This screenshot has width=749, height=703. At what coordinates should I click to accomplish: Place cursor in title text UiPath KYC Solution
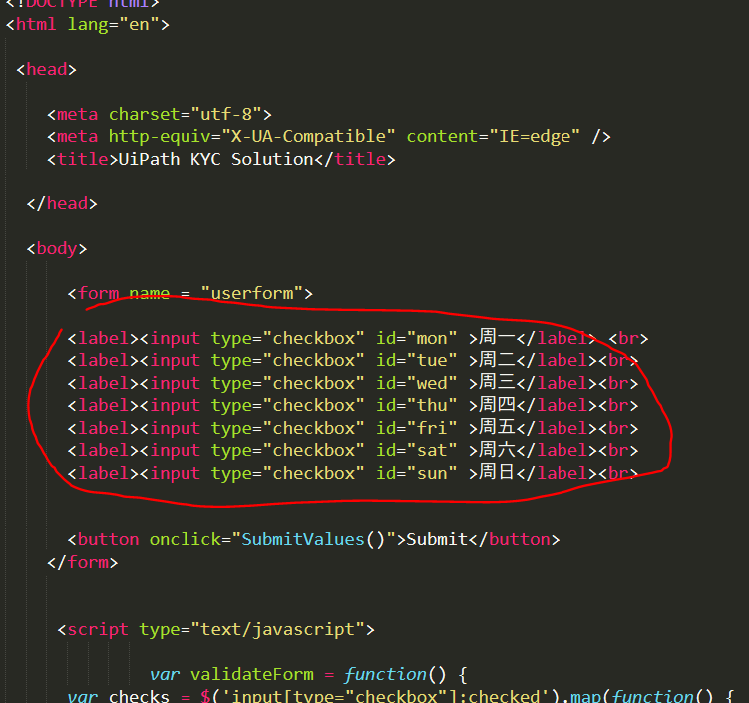point(215,159)
